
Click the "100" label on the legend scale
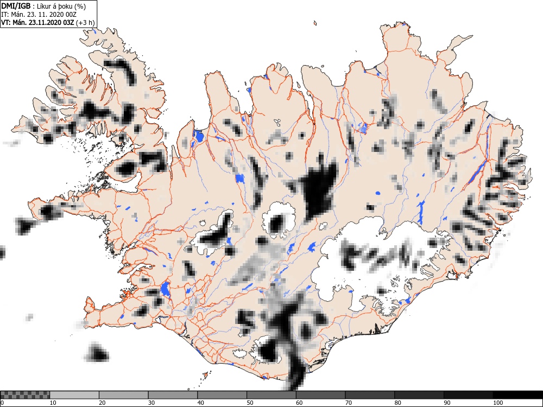pos(497,403)
